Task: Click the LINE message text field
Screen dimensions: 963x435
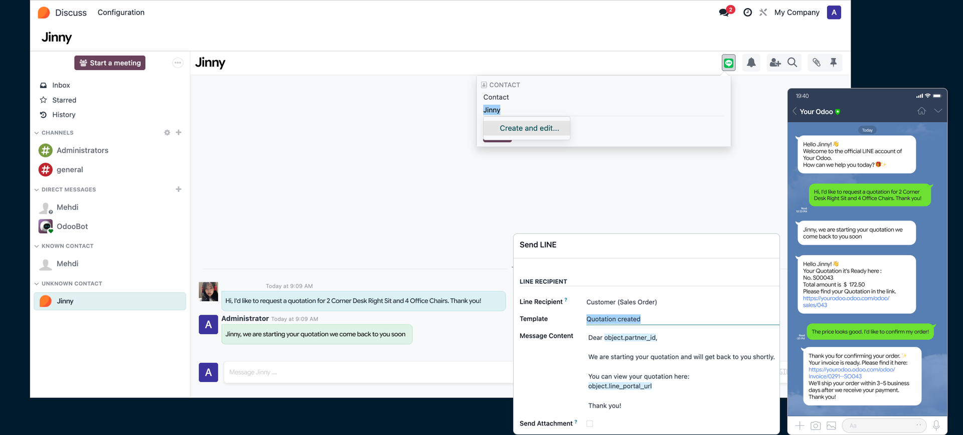Action: 884,425
